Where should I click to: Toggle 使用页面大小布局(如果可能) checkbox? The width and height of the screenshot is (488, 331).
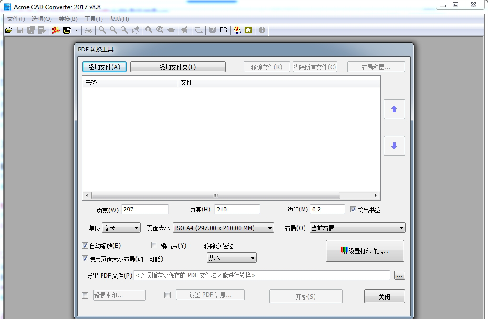click(x=85, y=259)
